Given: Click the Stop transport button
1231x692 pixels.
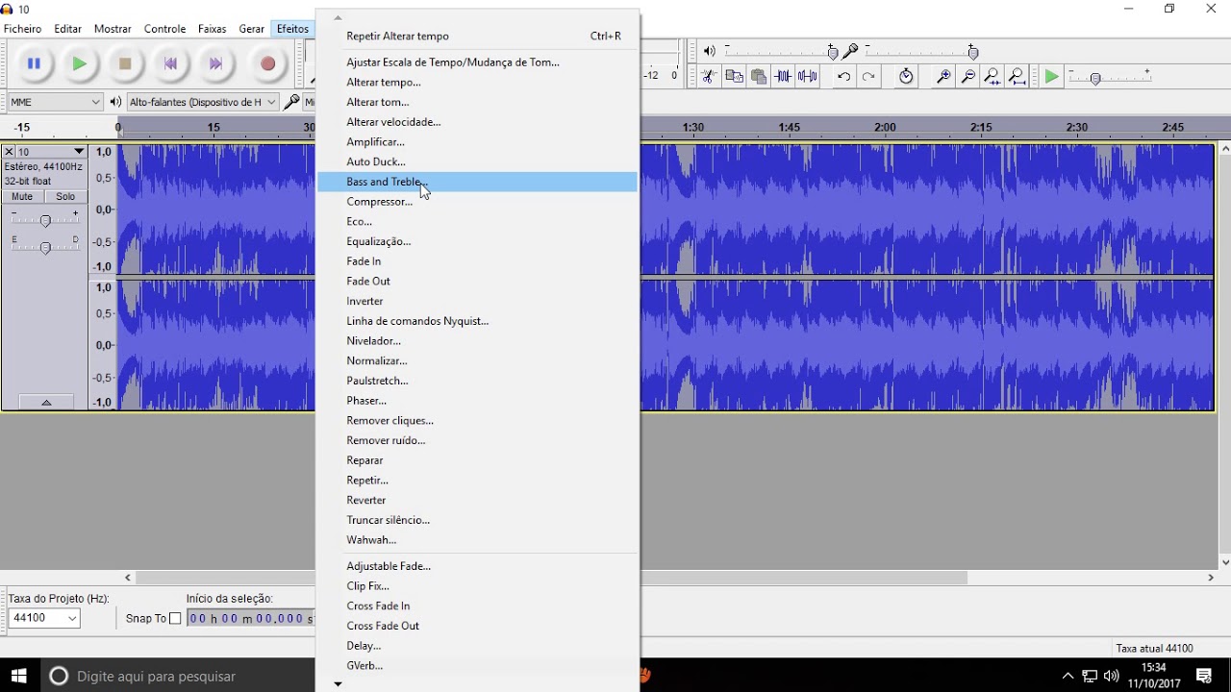Looking at the screenshot, I should 125,63.
